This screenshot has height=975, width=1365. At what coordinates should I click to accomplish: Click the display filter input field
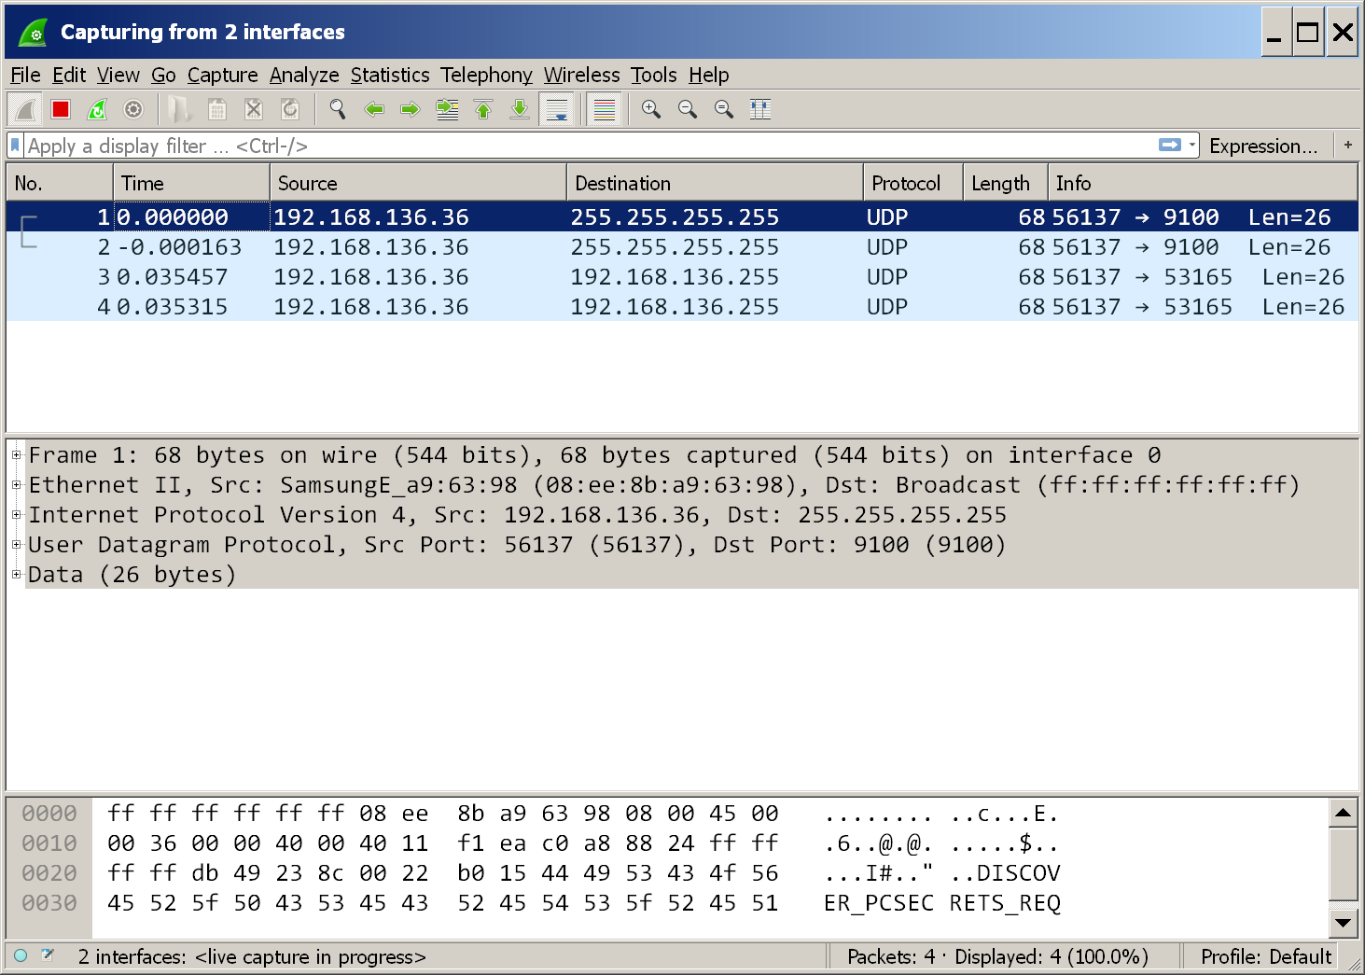pyautogui.click(x=590, y=146)
